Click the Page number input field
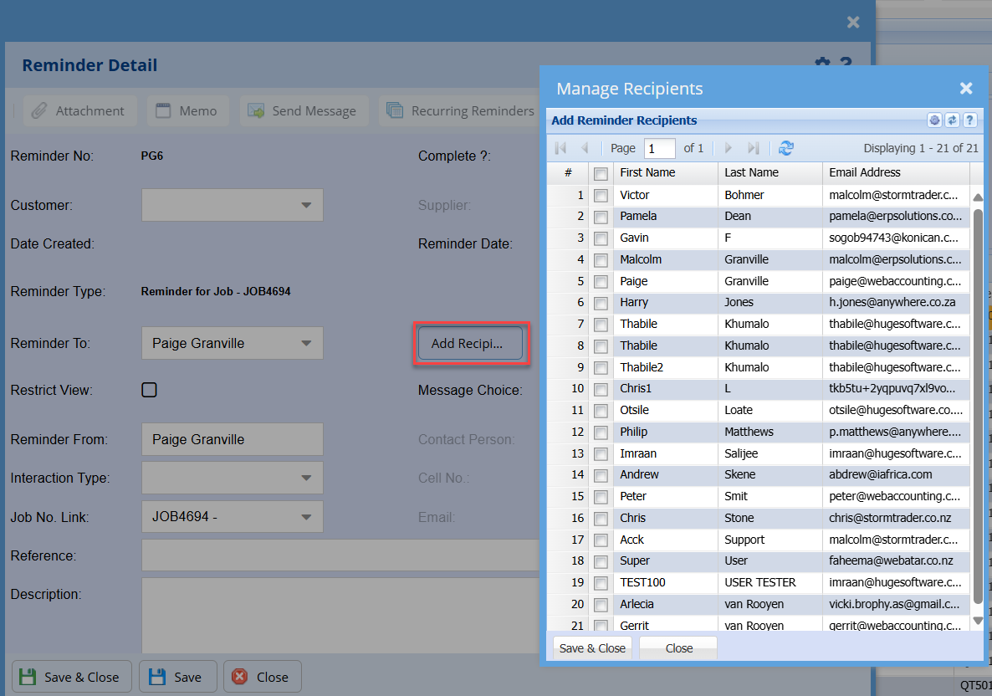The width and height of the screenshot is (992, 696). pos(659,148)
